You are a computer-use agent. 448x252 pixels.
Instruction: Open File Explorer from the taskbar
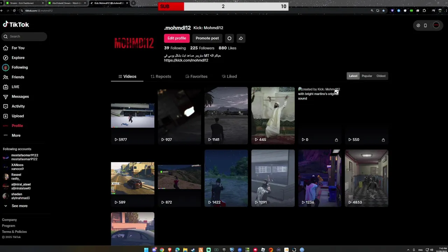tap(185, 250)
